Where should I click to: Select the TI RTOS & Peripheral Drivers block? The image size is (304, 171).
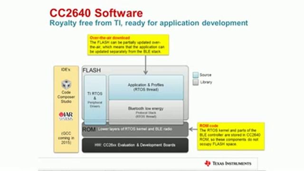pos(95,100)
